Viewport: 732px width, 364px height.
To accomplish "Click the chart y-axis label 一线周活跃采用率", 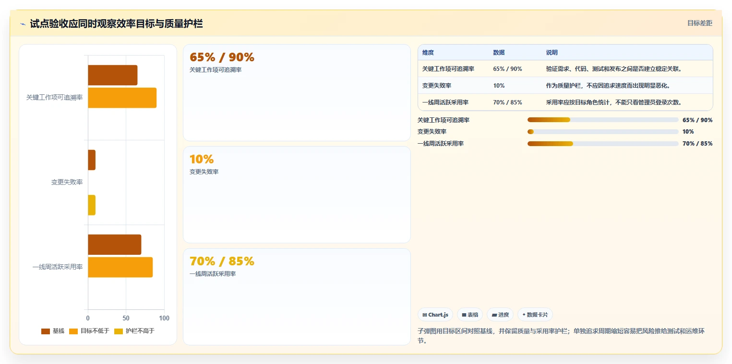I will point(58,267).
